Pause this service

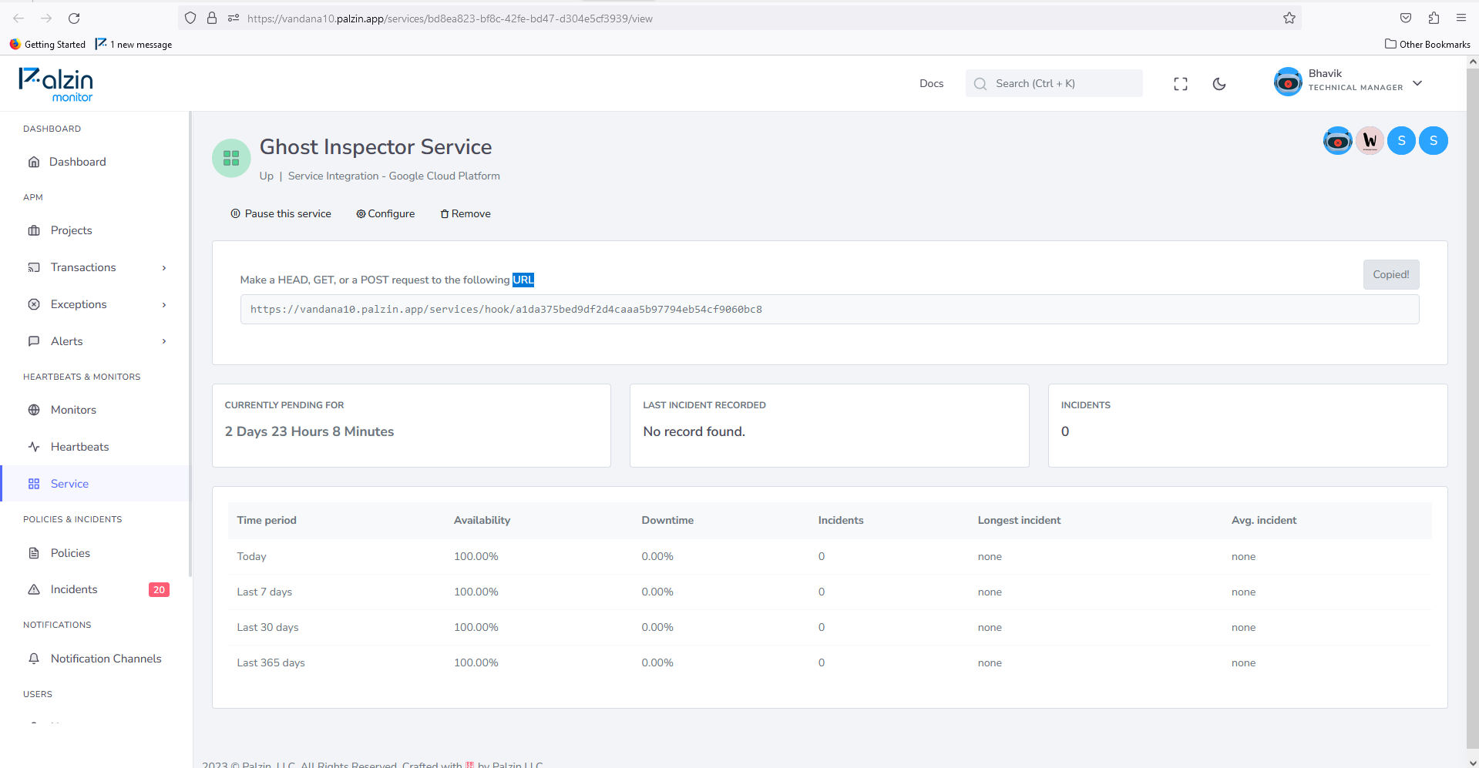pyautogui.click(x=281, y=214)
